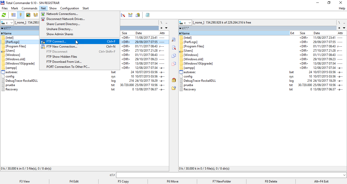
Task: Open the Help menu
Action: click(x=342, y=8)
